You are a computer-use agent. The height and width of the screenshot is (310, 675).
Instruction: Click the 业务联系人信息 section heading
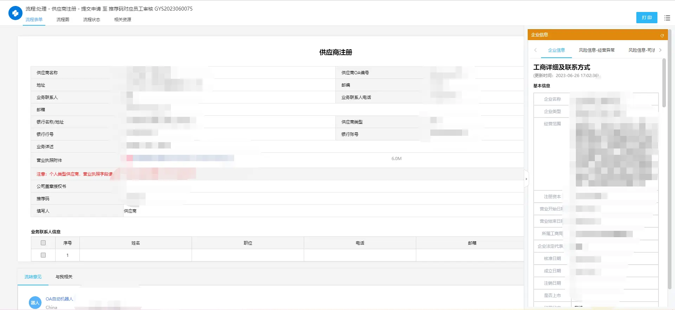pos(46,232)
